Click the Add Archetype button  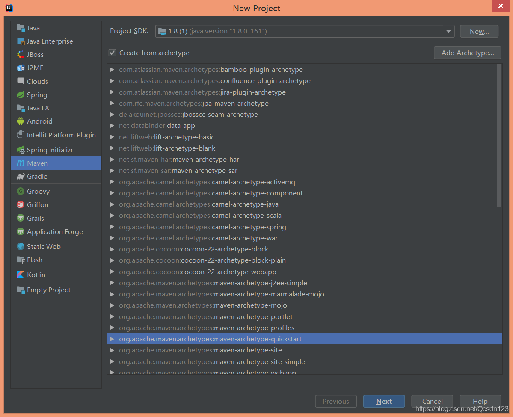[468, 53]
